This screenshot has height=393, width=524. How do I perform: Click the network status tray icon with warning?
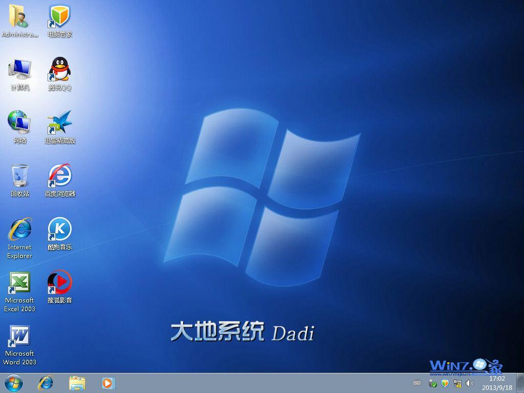(457, 384)
